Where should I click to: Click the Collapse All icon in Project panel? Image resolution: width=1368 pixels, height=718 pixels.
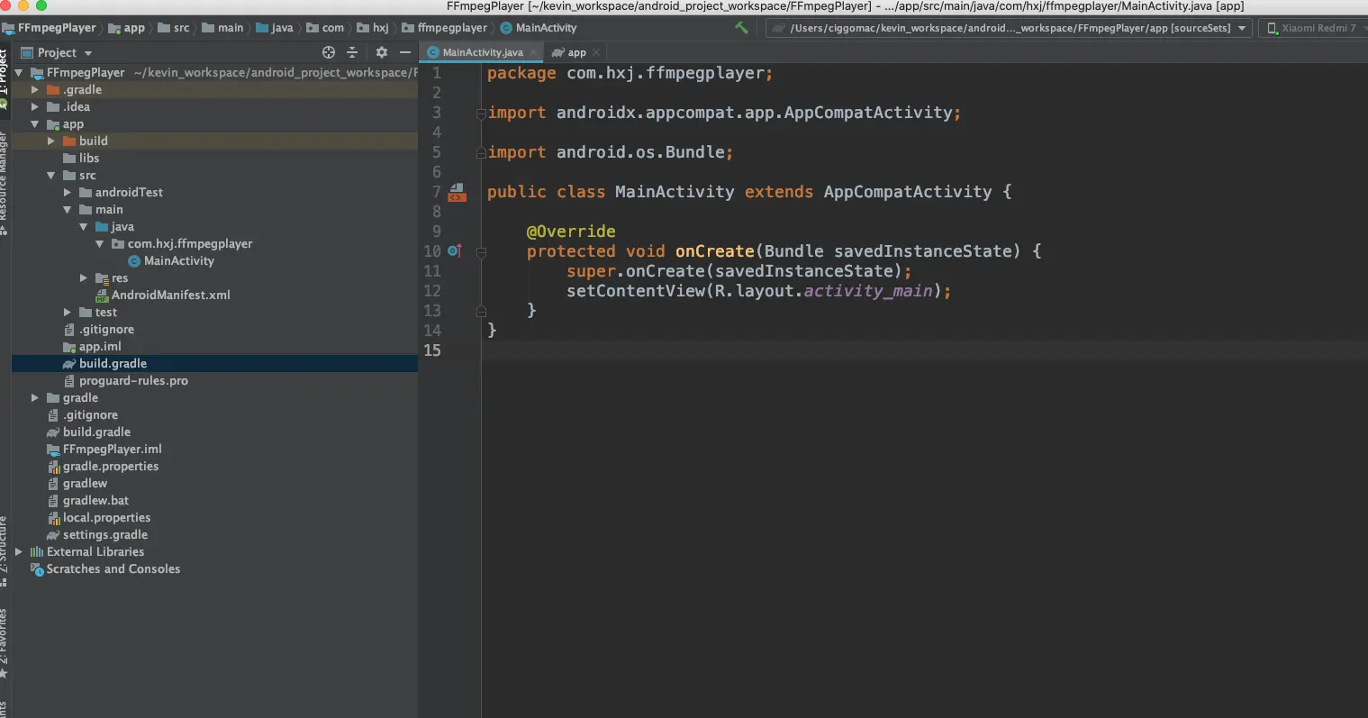[x=352, y=52]
